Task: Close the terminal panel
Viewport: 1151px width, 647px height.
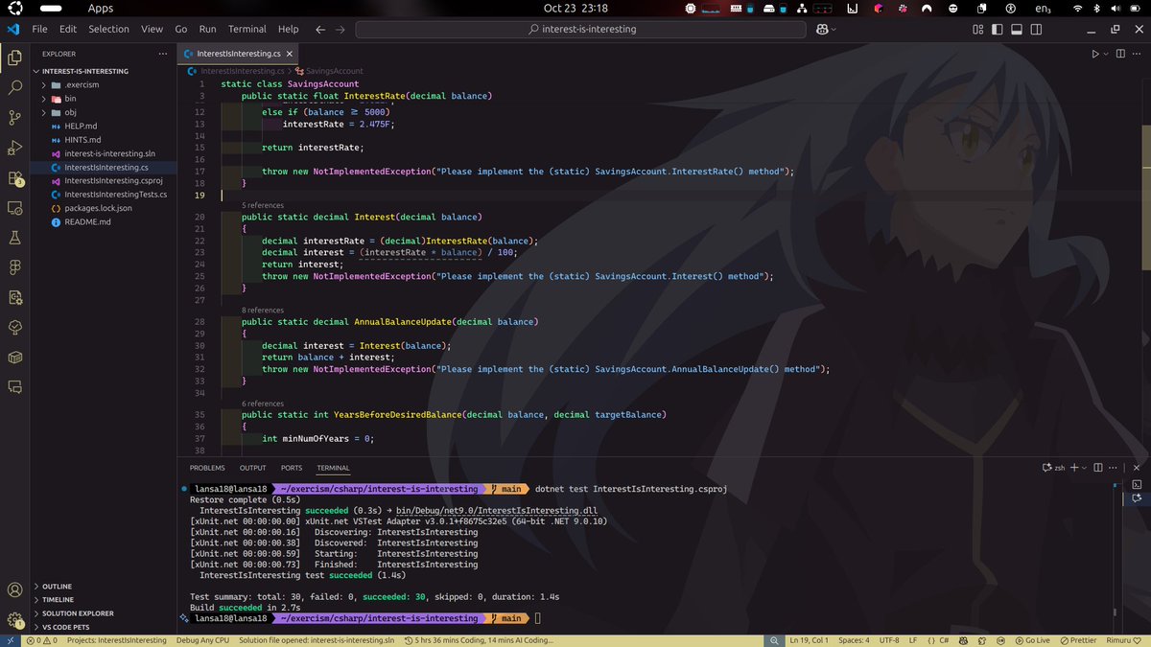Action: 1138,468
